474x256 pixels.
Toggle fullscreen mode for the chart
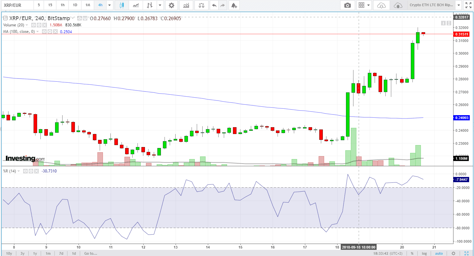pyautogui.click(x=468, y=5)
